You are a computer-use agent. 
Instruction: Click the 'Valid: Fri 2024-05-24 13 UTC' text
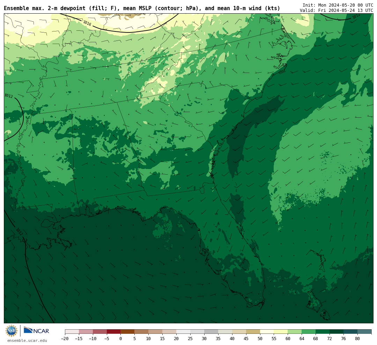(x=337, y=10)
